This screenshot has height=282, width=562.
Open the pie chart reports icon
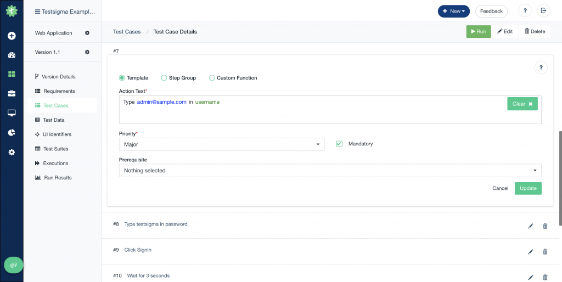(x=12, y=133)
